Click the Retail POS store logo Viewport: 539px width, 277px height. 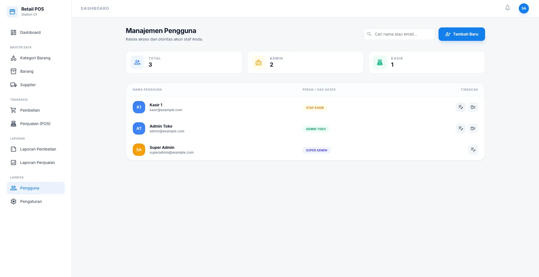12,12
